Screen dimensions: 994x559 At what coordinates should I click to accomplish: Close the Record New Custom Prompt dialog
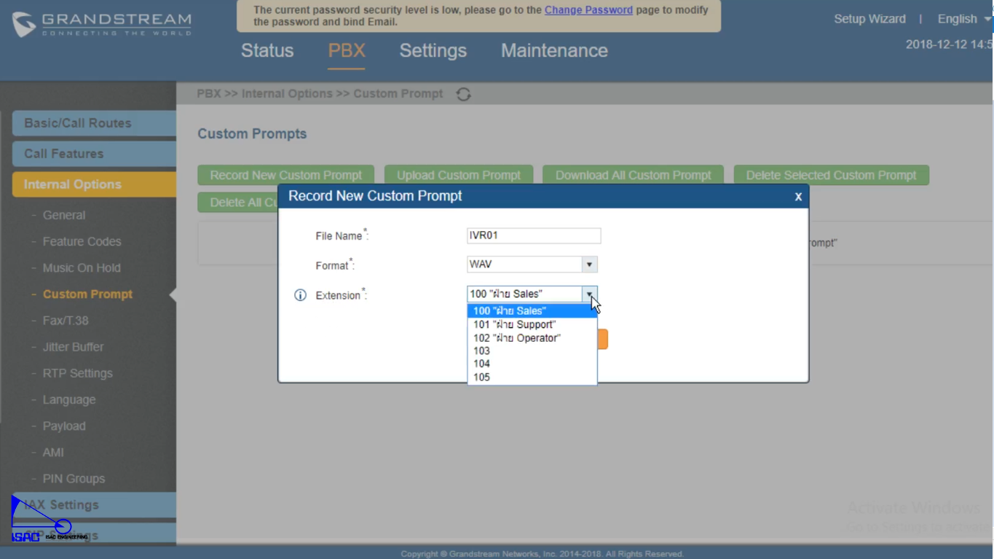click(798, 197)
